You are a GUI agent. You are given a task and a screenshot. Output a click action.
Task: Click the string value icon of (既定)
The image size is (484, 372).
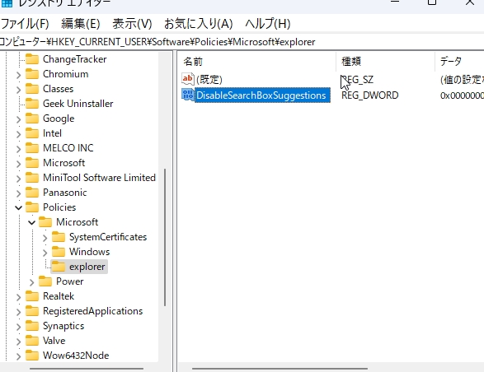(x=188, y=79)
